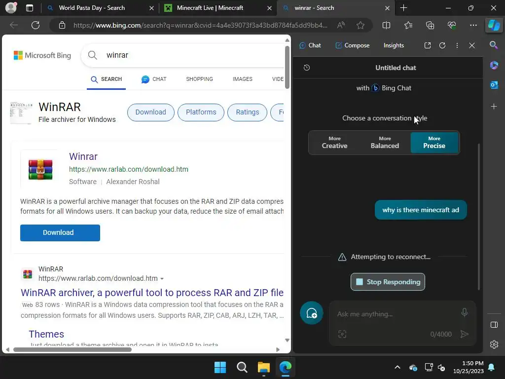Switch to SHOPPING results tab
Viewport: 505px width, 379px height.
(x=199, y=79)
